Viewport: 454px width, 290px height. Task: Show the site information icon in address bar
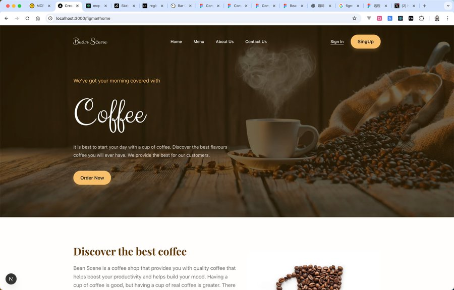click(50, 18)
